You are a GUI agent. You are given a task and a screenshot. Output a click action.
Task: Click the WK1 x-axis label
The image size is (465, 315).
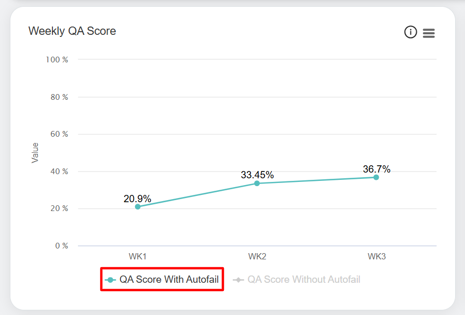click(x=138, y=257)
